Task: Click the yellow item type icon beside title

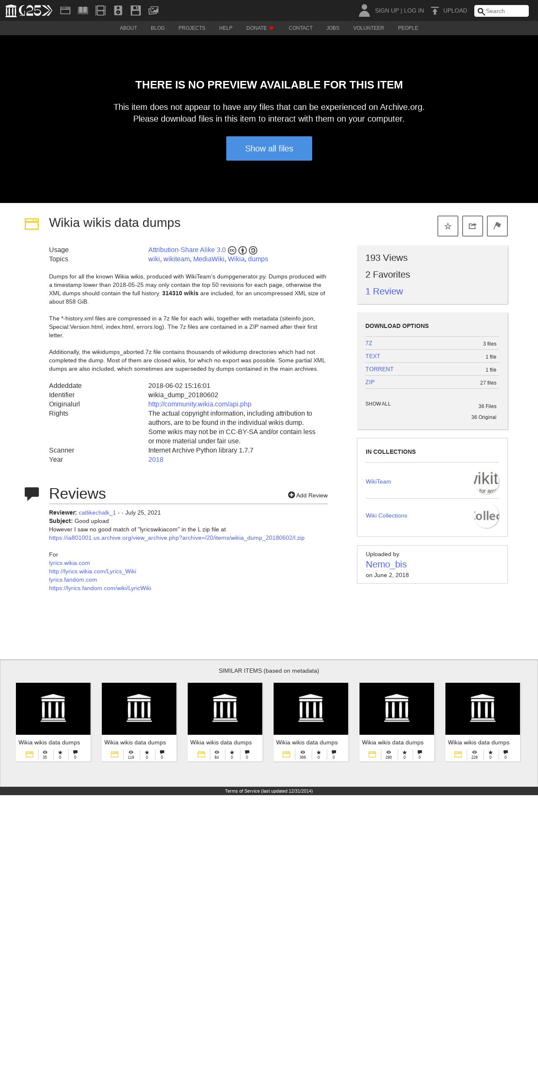Action: point(32,224)
